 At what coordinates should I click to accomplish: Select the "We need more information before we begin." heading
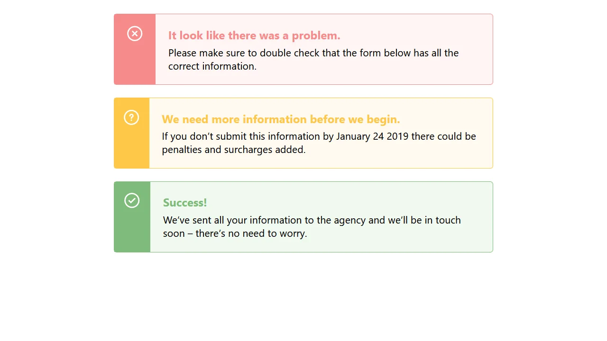[x=281, y=119]
